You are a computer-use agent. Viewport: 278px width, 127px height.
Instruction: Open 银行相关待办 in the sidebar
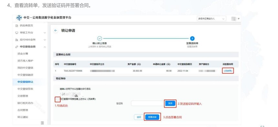tap(25, 103)
